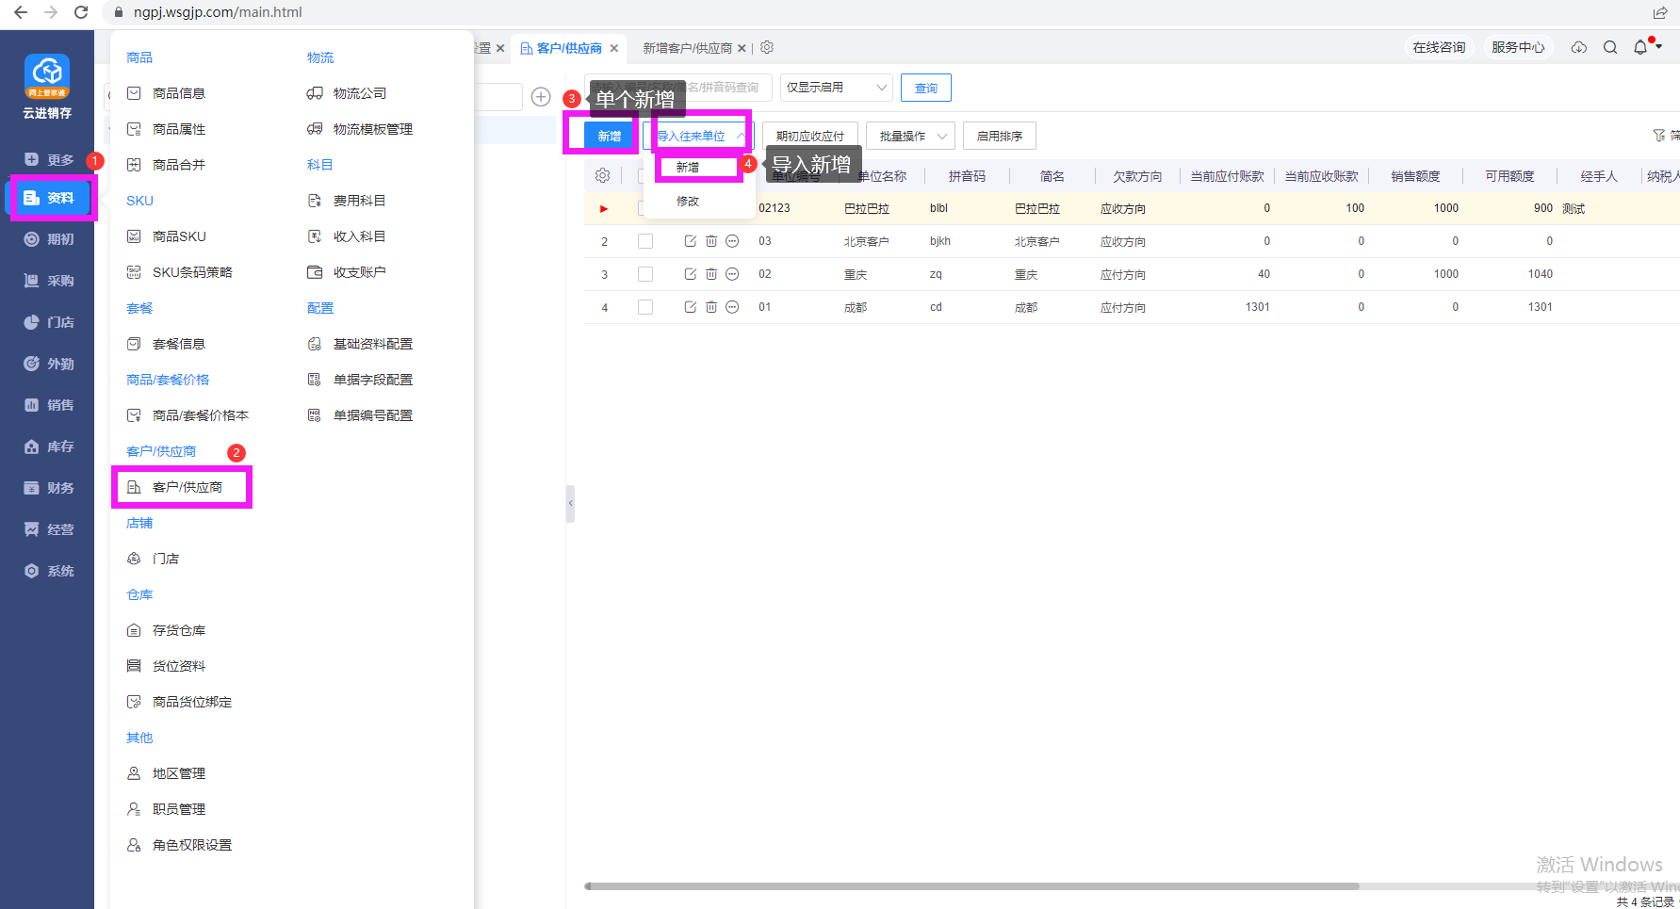This screenshot has width=1680, height=909.
Task: Open the search magnifier in top bar
Action: coord(1610,48)
